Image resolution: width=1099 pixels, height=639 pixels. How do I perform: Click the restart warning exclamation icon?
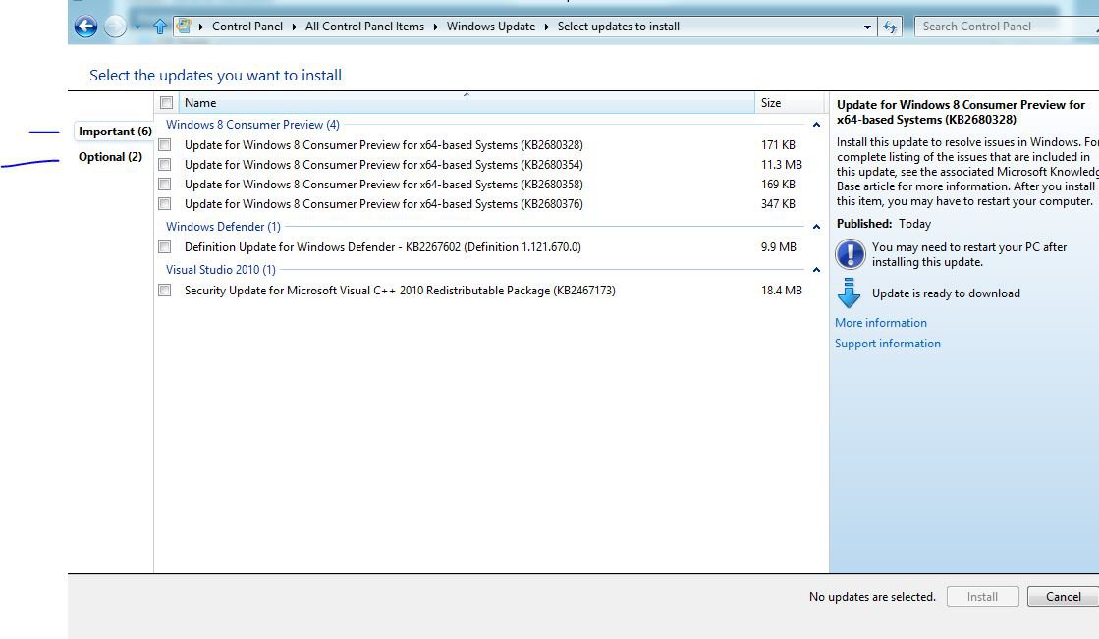pos(851,254)
